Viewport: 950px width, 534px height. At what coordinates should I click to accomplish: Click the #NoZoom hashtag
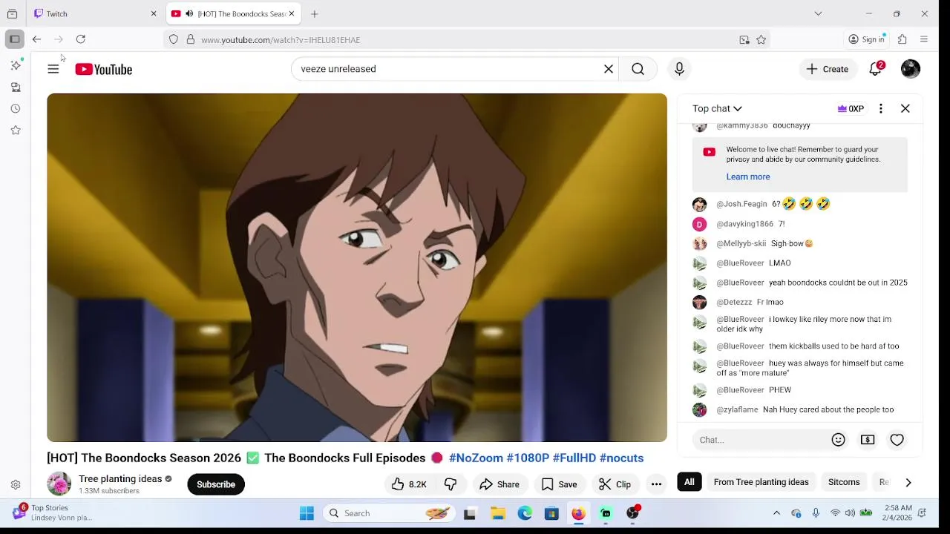[x=476, y=458]
